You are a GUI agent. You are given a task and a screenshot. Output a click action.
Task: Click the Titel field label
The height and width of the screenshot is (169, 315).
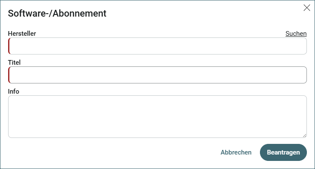pos(14,62)
